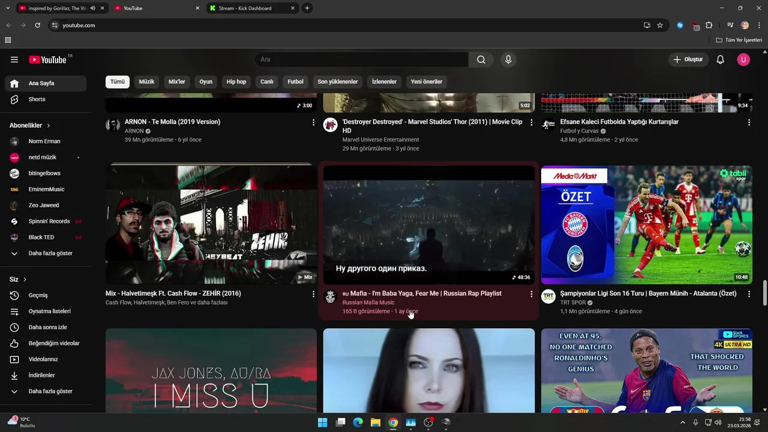
Task: Open more options for Halvetimeşk ZEHİR mix
Action: coord(313,294)
